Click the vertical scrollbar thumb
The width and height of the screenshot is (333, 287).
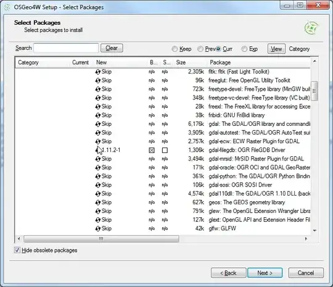[314, 91]
